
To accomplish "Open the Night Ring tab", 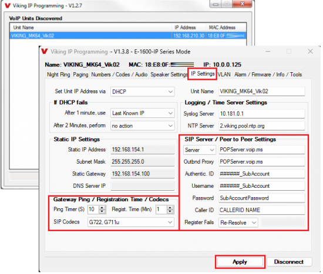I will pos(59,75).
